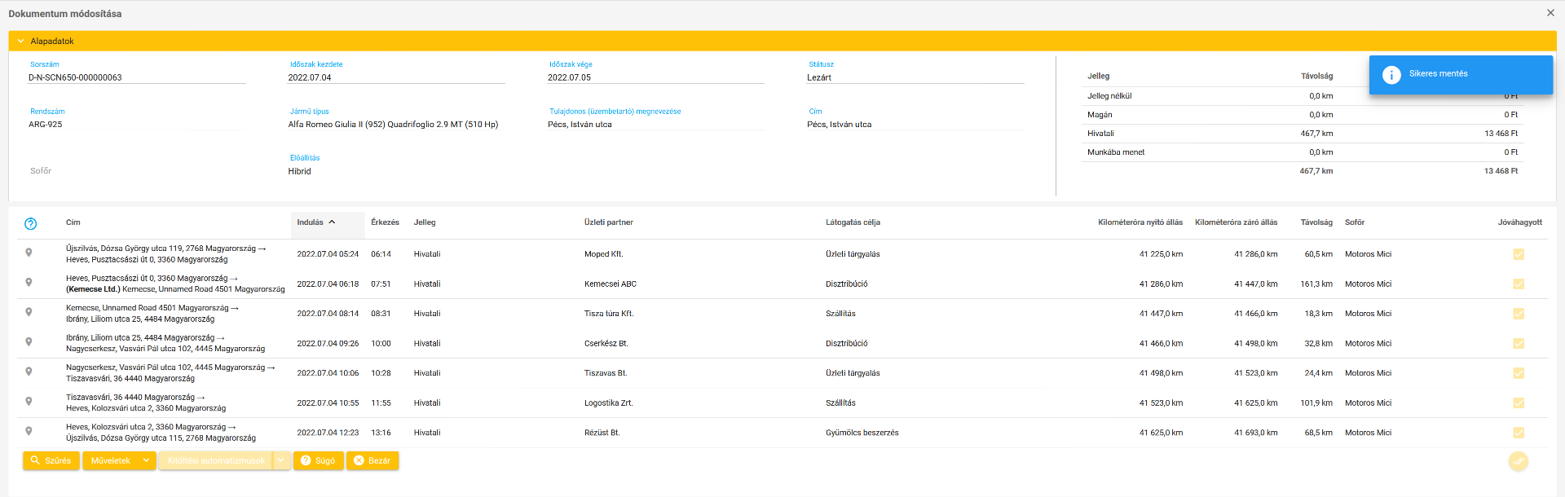
Task: Click the departure time 2022.07.04 12:23
Action: pyautogui.click(x=328, y=433)
